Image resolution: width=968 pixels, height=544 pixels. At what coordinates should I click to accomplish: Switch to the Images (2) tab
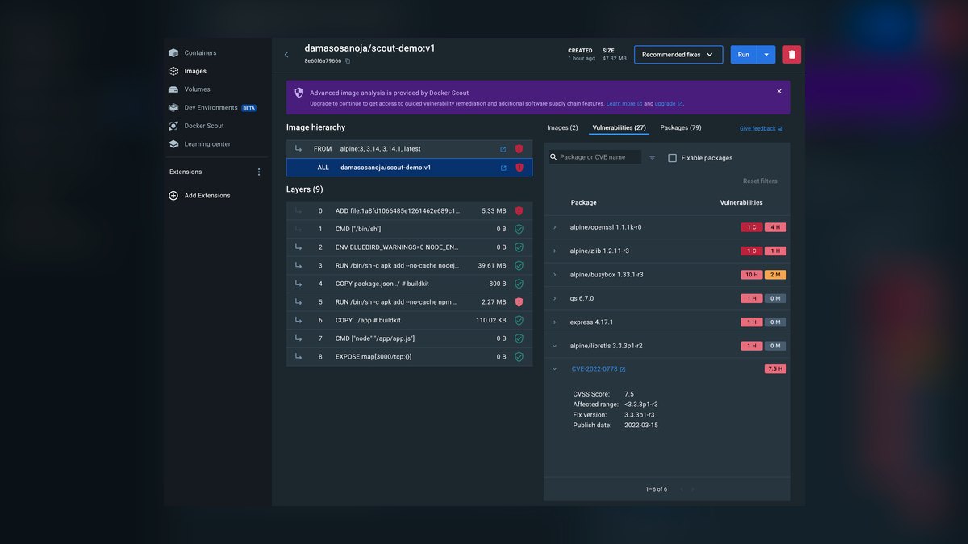click(562, 127)
